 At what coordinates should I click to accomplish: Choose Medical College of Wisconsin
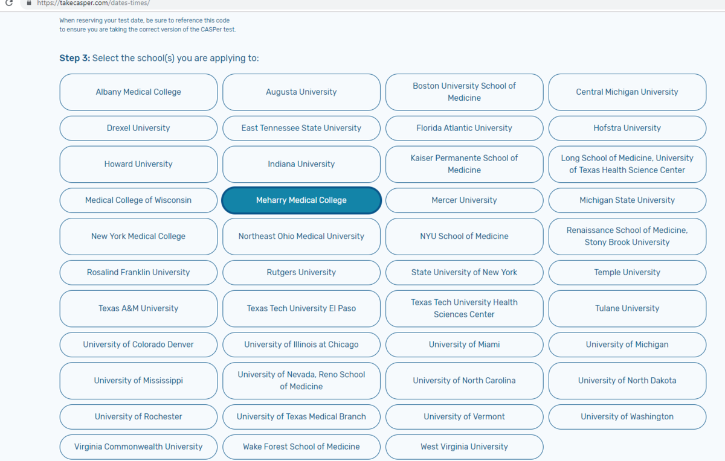click(138, 200)
